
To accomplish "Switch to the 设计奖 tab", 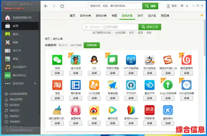I will tap(152, 16).
